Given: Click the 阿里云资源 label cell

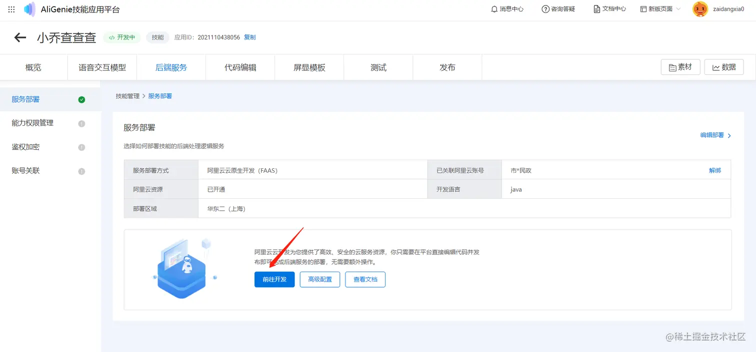Looking at the screenshot, I should coord(161,190).
